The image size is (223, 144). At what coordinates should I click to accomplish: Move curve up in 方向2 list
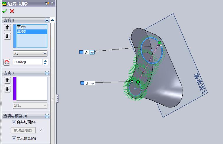7,80
